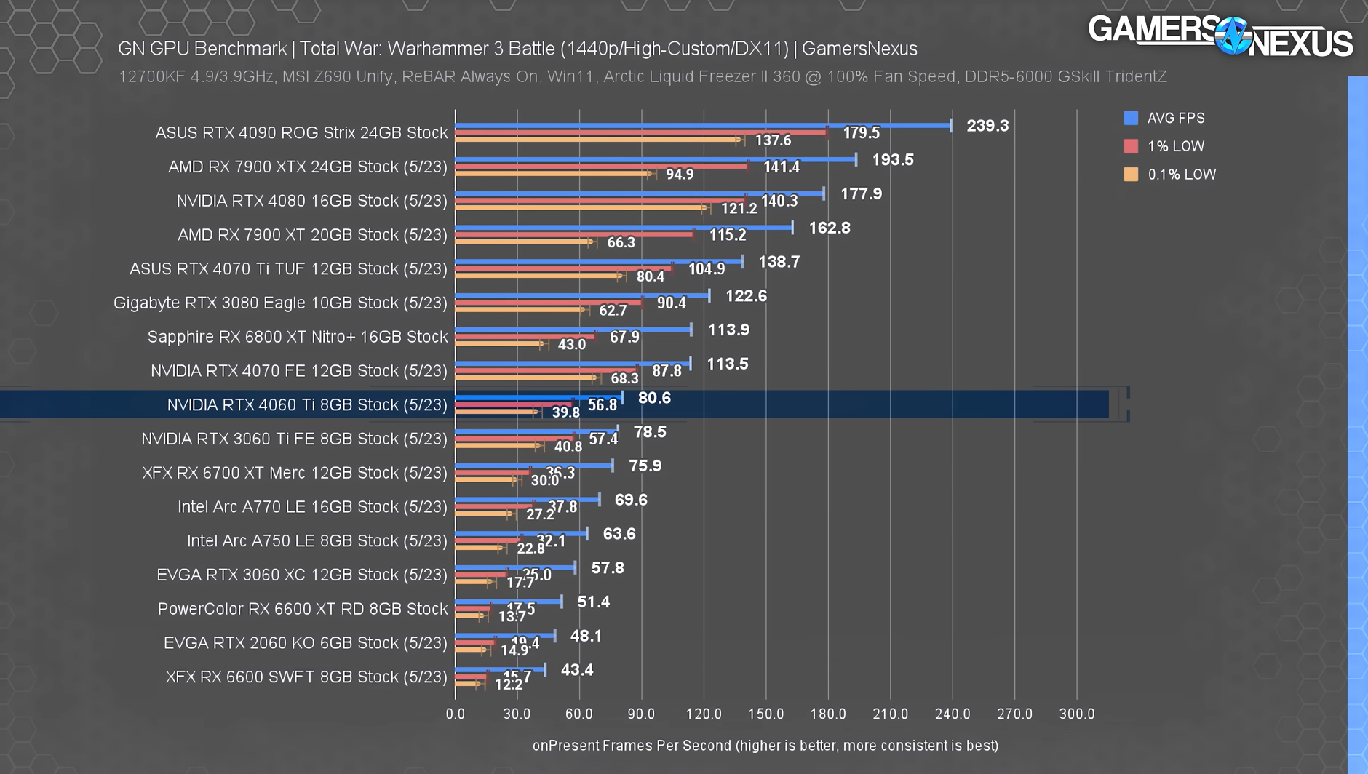Image resolution: width=1368 pixels, height=774 pixels.
Task: Click the 39.8 0.1% low value
Action: [x=566, y=412]
